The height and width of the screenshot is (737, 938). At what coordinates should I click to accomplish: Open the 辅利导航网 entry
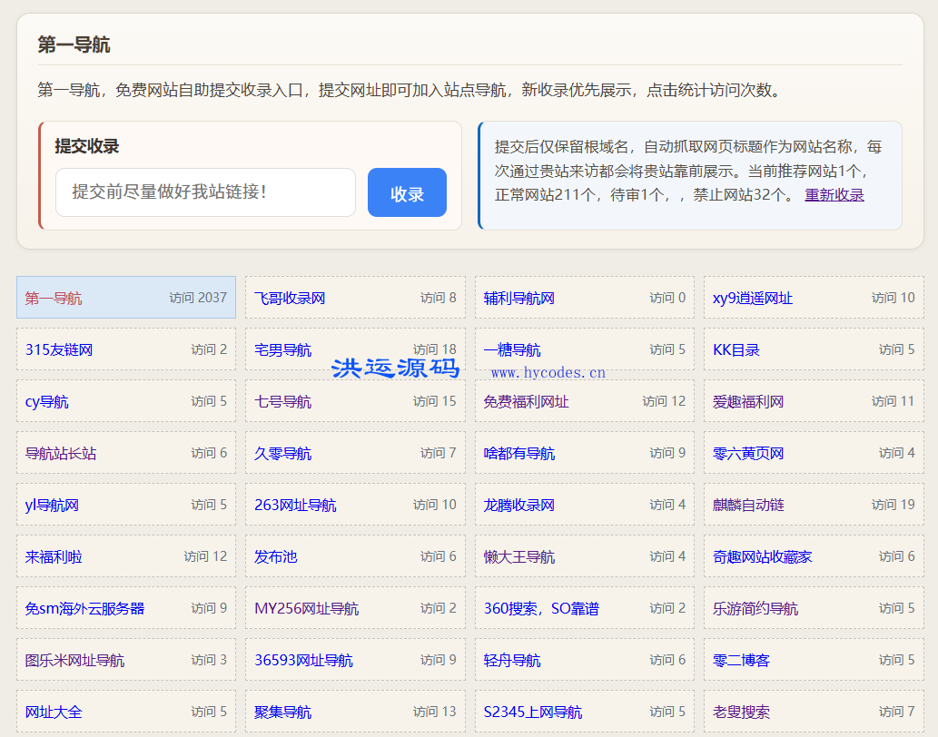tap(518, 298)
